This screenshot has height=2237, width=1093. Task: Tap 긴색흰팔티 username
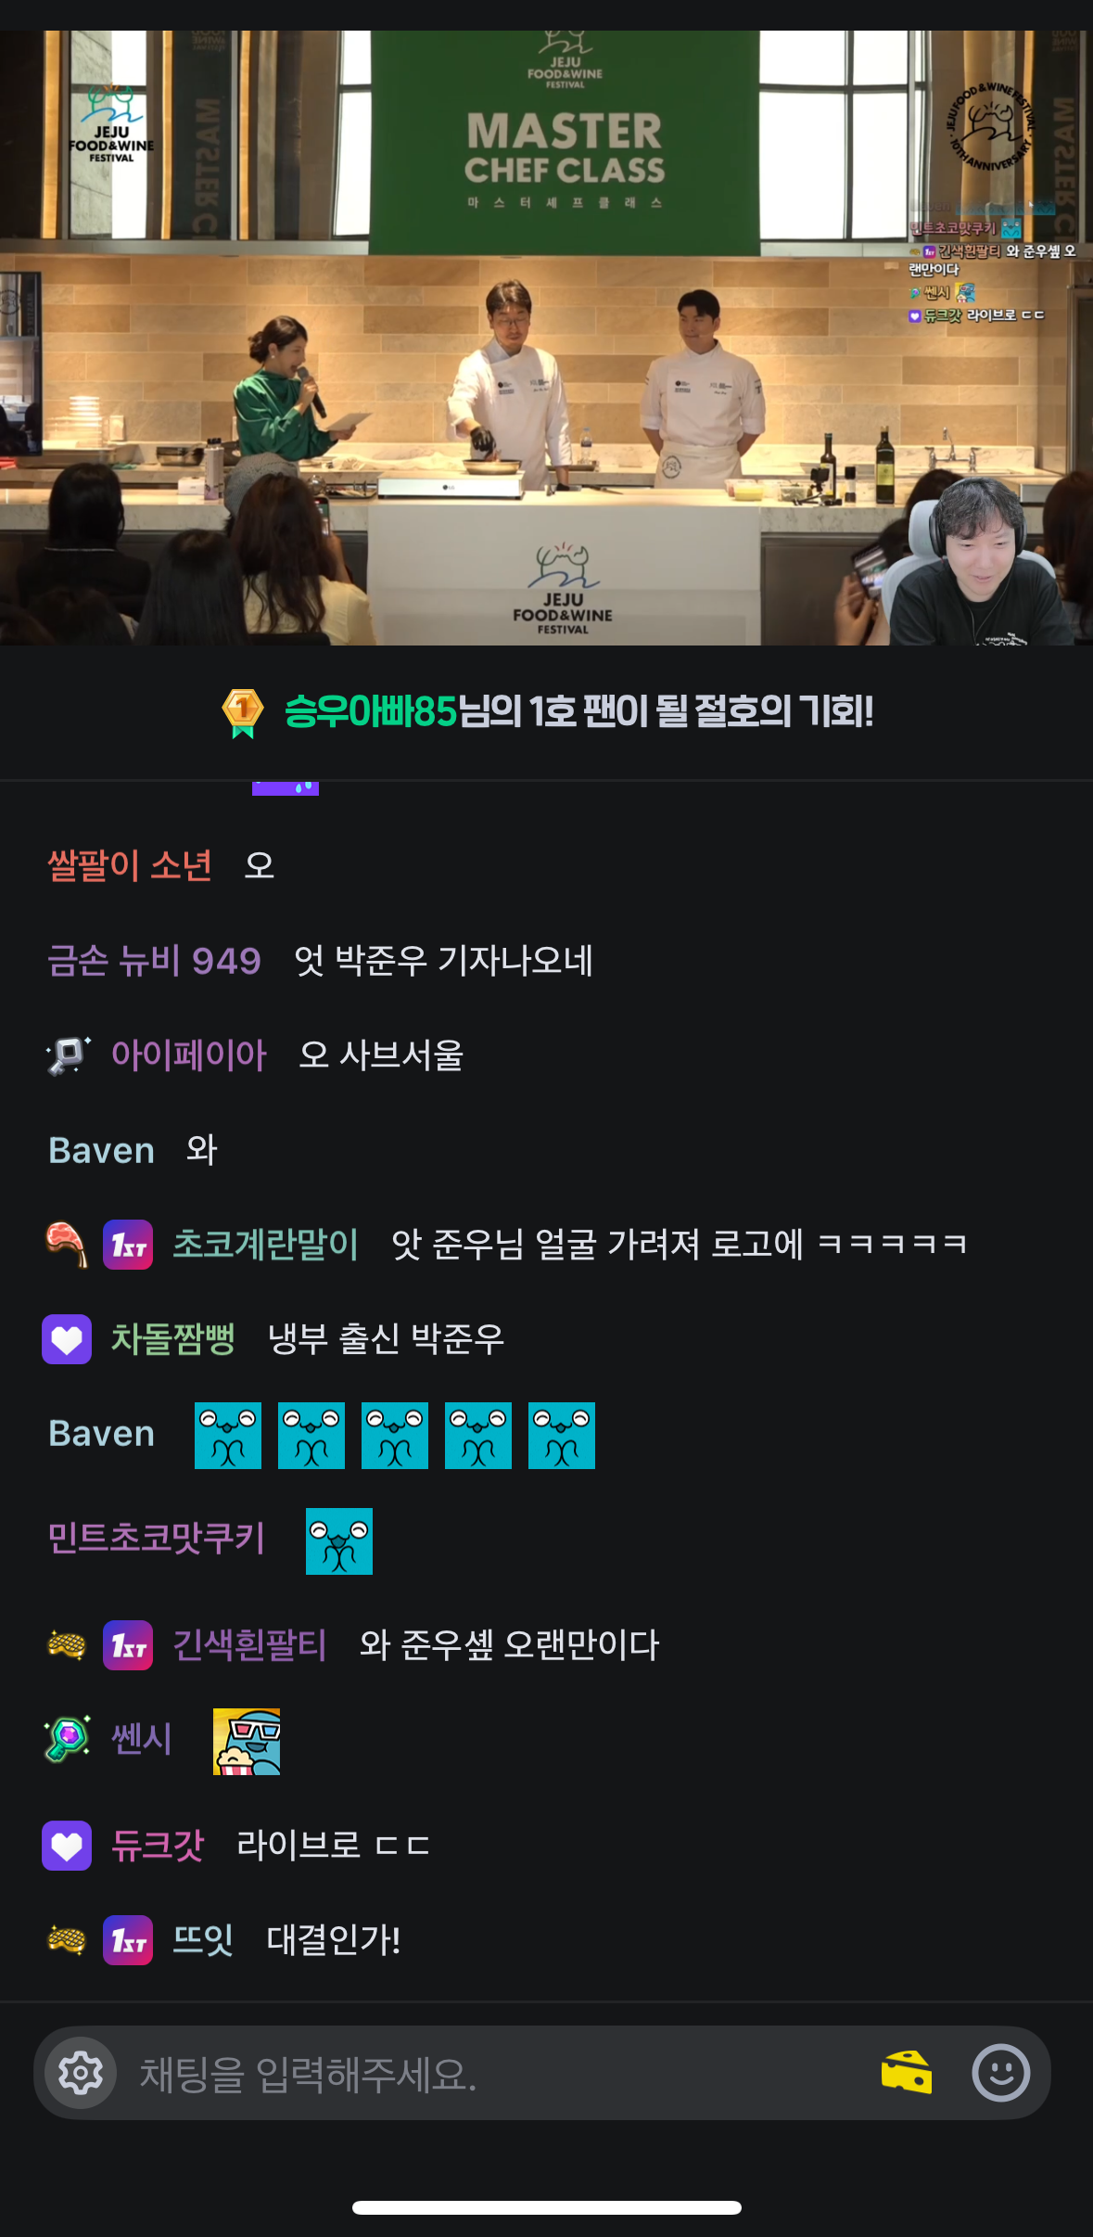pyautogui.click(x=249, y=1645)
